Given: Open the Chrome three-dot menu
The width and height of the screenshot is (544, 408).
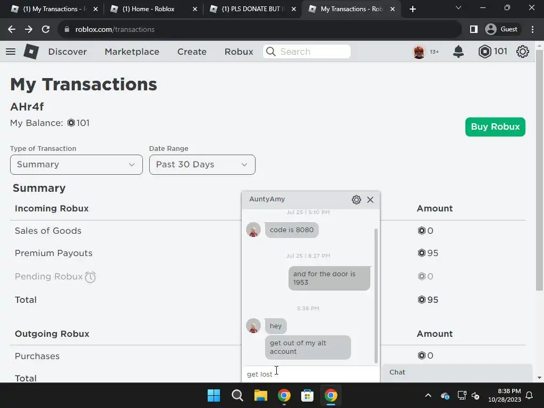Looking at the screenshot, I should [532, 30].
